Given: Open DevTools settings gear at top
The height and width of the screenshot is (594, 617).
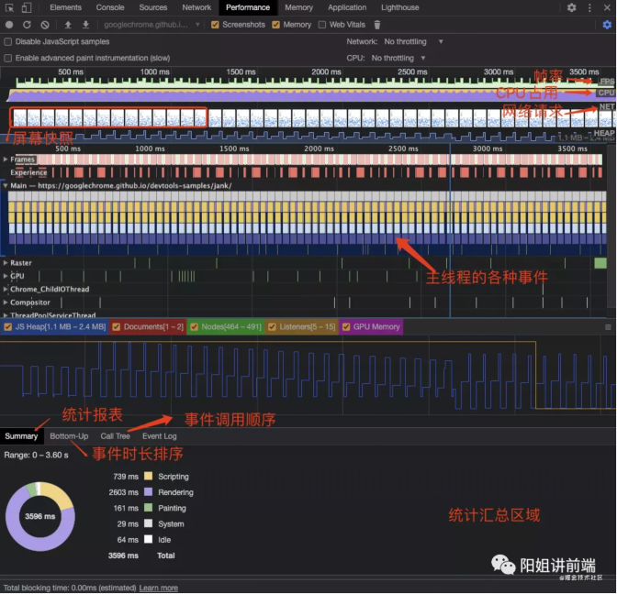Looking at the screenshot, I should click(x=571, y=7).
